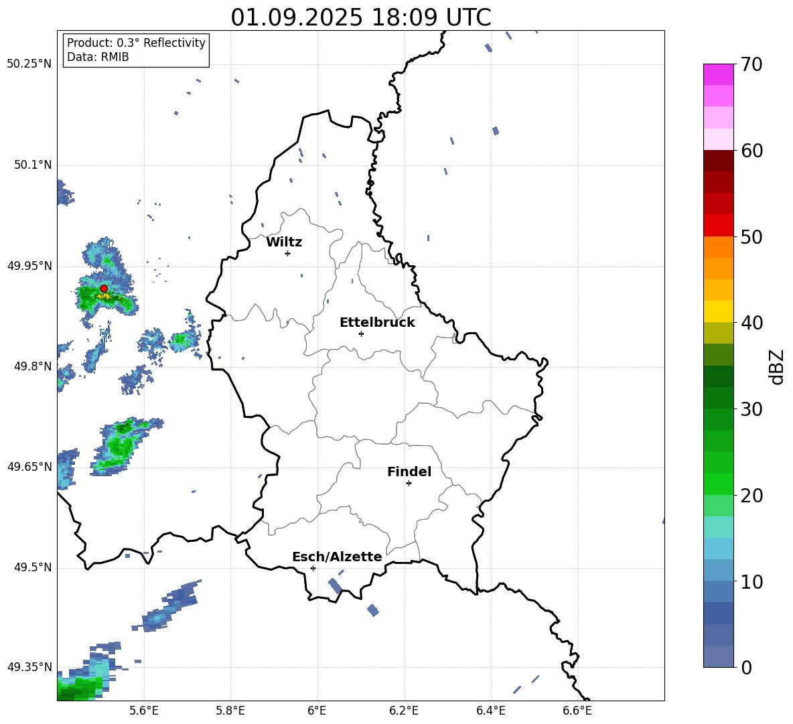Click the 6.6°E longitude label
Image resolution: width=793 pixels, height=724 pixels.
[577, 711]
